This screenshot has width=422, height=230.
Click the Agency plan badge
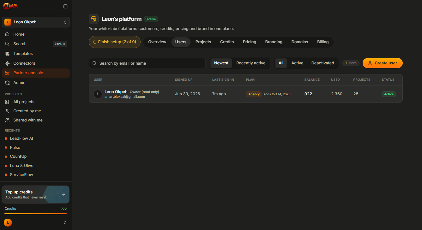click(254, 94)
